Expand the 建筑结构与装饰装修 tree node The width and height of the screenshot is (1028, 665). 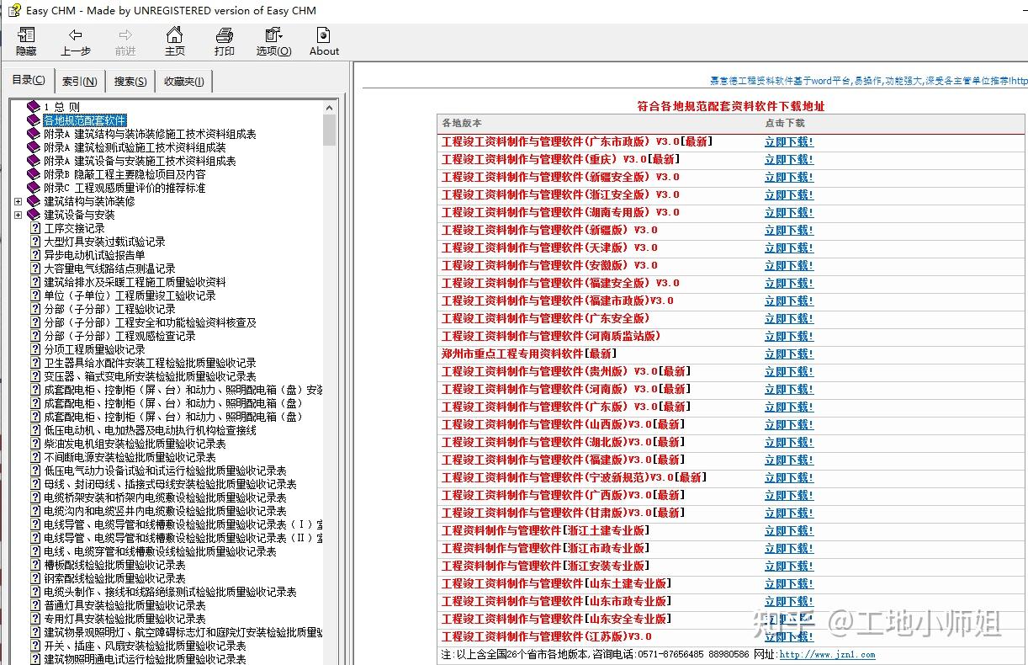[19, 201]
